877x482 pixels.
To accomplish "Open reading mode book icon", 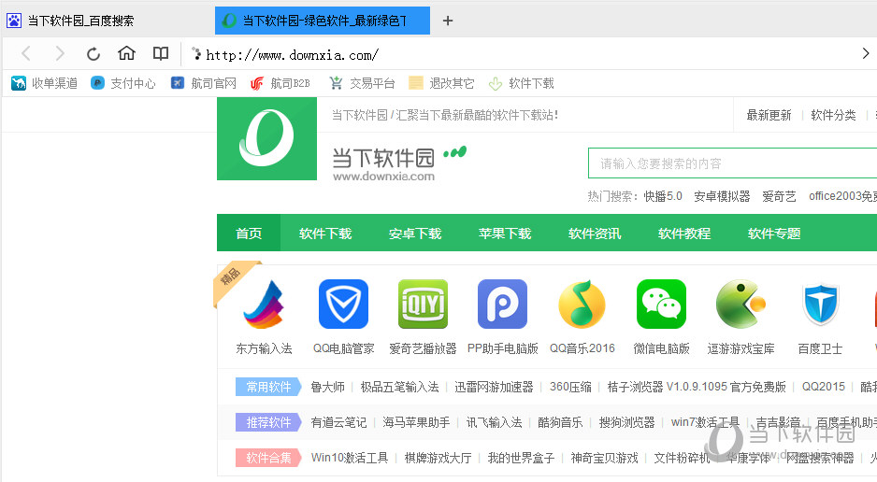I will 161,53.
